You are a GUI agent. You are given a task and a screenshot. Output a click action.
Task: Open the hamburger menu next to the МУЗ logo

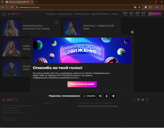tap(4, 14)
